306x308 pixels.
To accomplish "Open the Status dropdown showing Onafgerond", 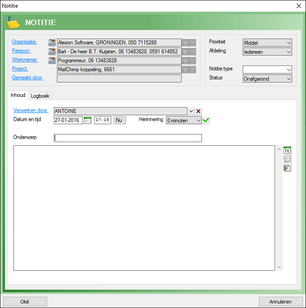I will pos(267,78).
